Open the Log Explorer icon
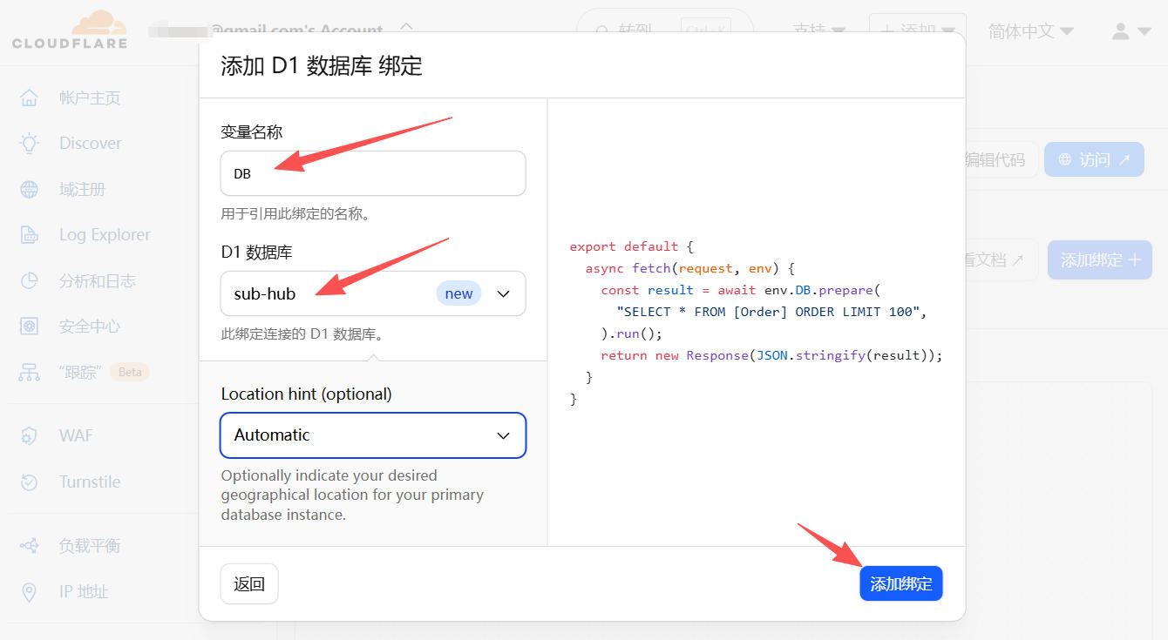 click(30, 235)
